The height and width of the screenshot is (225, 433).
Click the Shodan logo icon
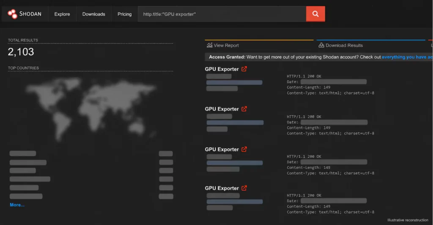pyautogui.click(x=12, y=14)
